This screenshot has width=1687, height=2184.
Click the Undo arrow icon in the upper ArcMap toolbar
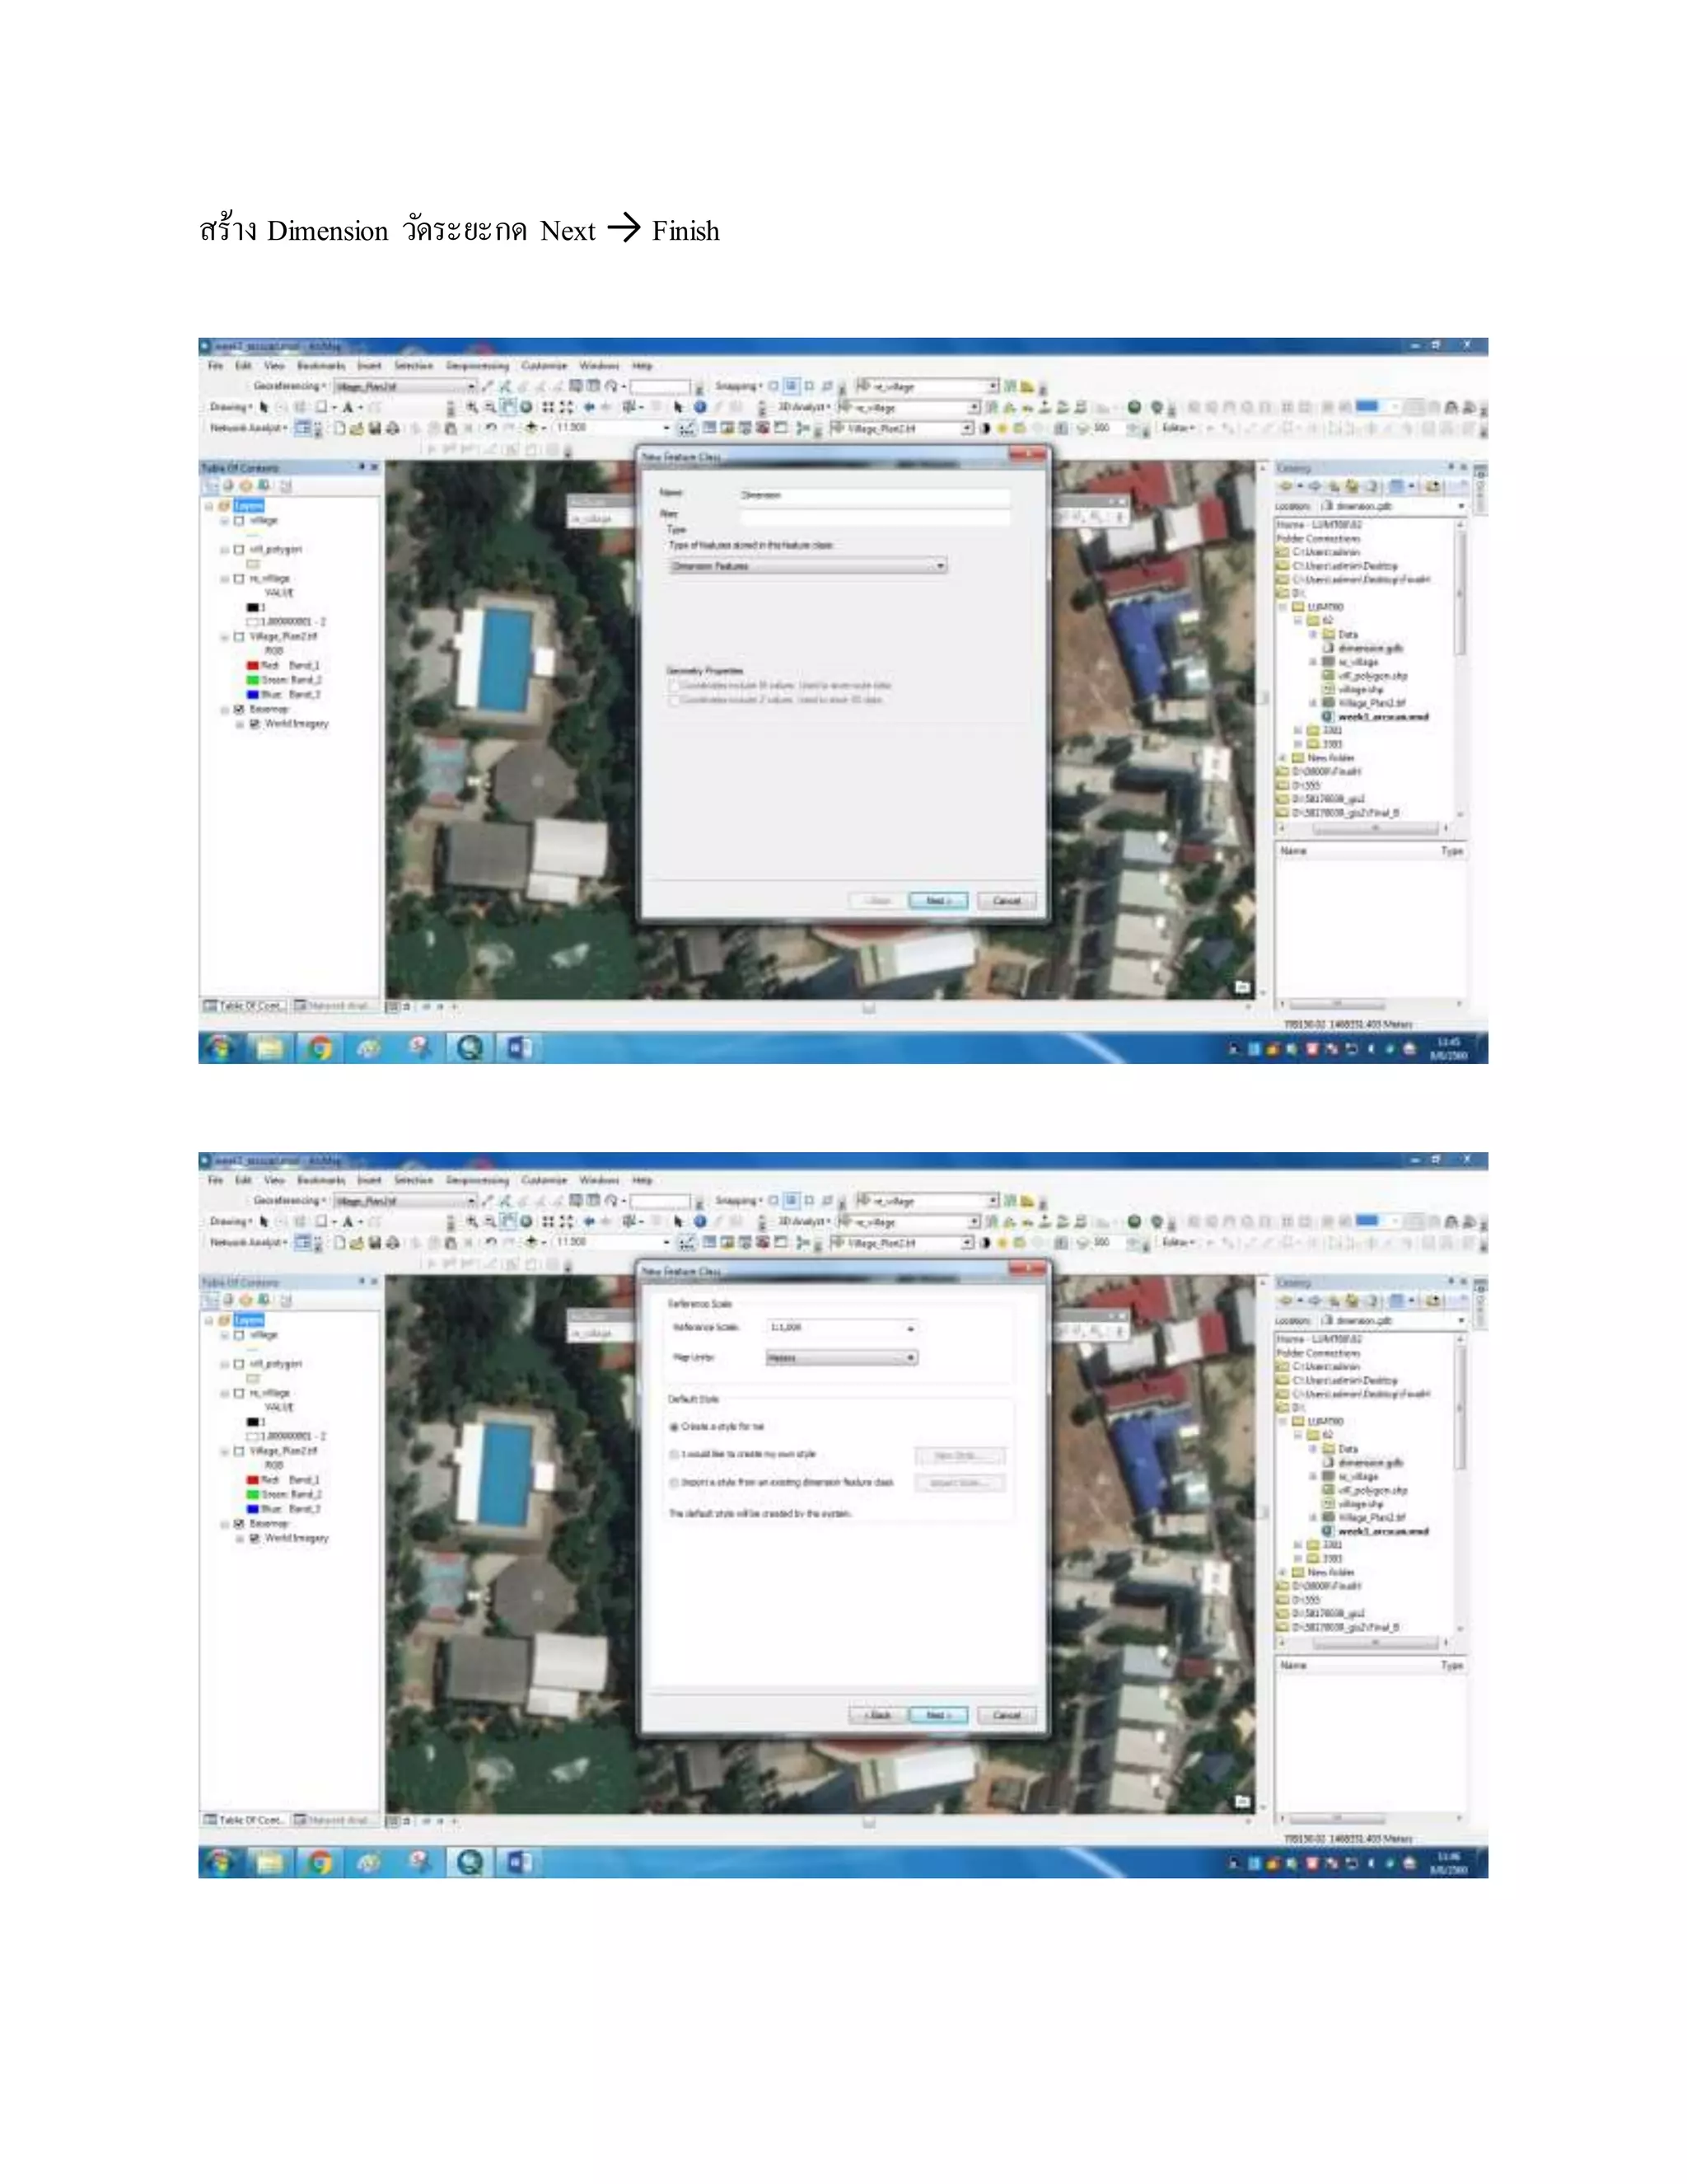pos(491,428)
